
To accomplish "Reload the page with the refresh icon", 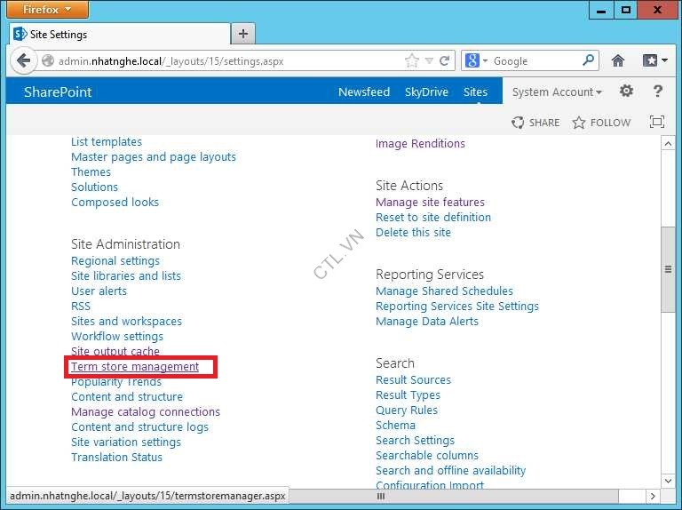I will [x=444, y=61].
